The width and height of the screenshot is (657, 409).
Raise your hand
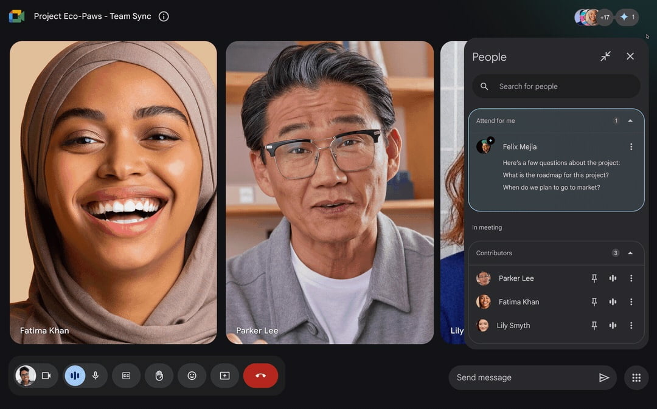pos(159,376)
